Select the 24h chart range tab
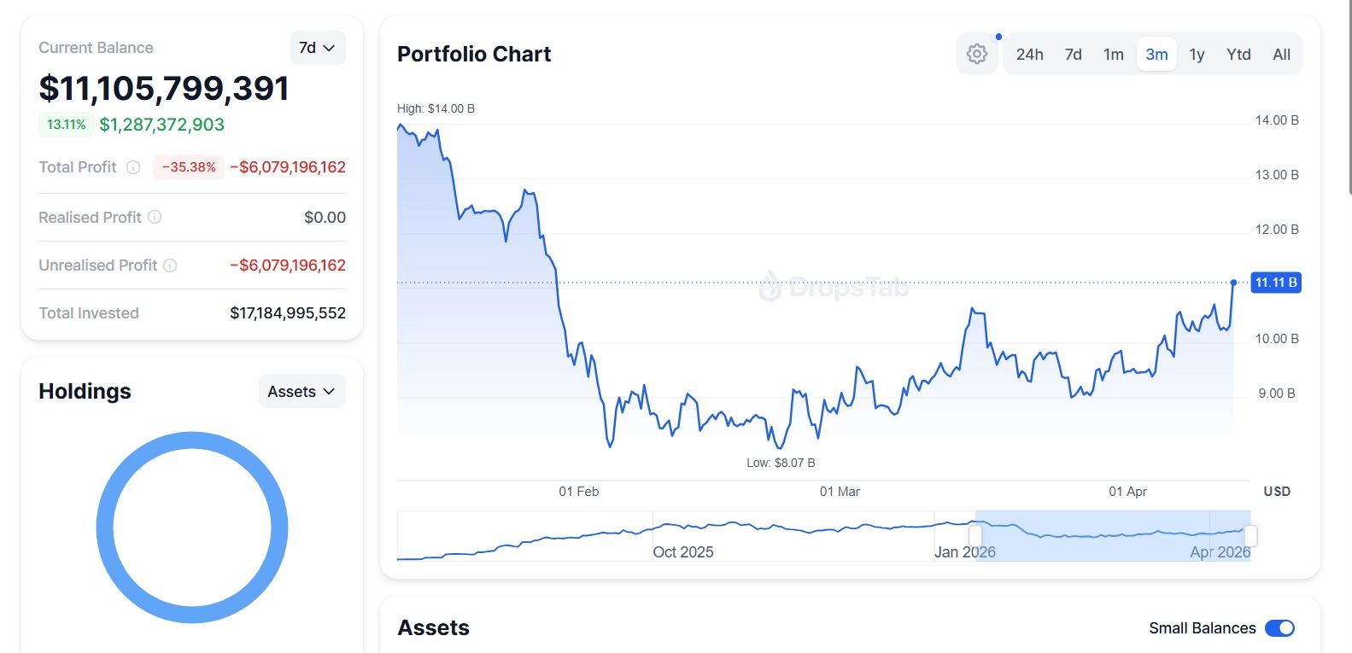1352x653 pixels. (x=1029, y=55)
